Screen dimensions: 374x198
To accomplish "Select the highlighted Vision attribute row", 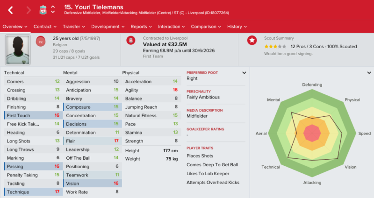I will (x=93, y=183).
